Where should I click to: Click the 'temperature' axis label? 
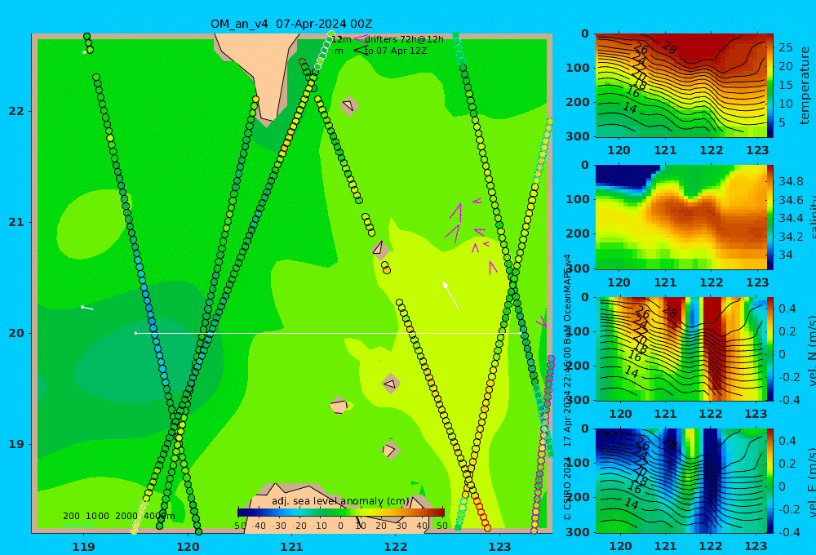pos(805,86)
